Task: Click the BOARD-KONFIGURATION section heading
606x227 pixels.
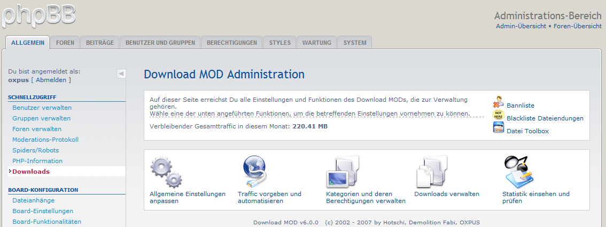Action: 43,190
